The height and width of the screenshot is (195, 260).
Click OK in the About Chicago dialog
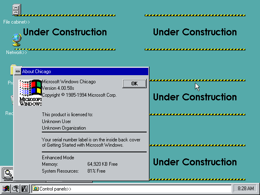134,83
